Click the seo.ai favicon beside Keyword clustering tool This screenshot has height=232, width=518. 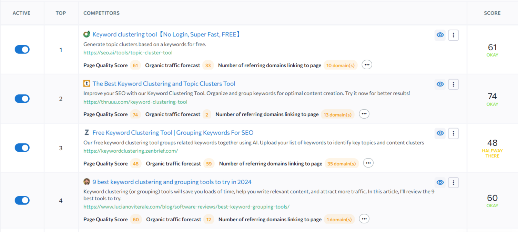87,34
